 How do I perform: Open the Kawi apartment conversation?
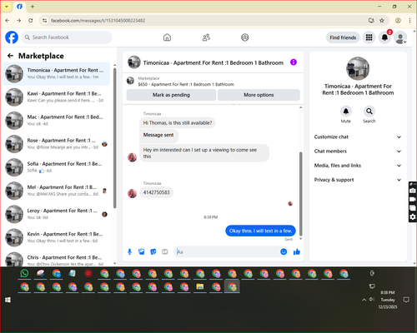coord(57,97)
